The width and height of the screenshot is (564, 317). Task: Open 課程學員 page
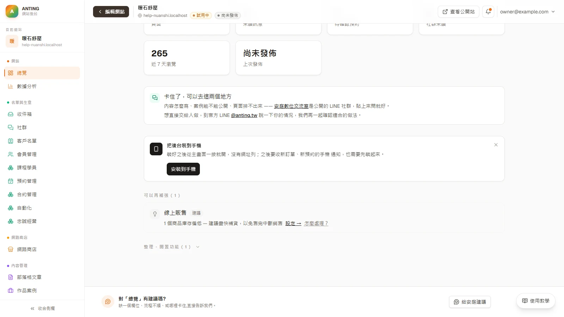[x=42, y=168]
